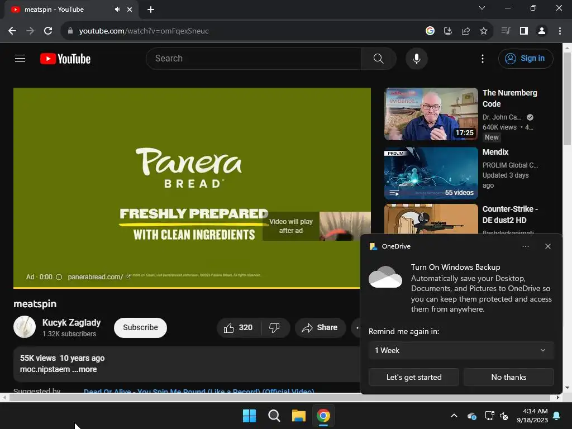572x429 pixels.
Task: Click the muted volume tray icon
Action: (504, 416)
